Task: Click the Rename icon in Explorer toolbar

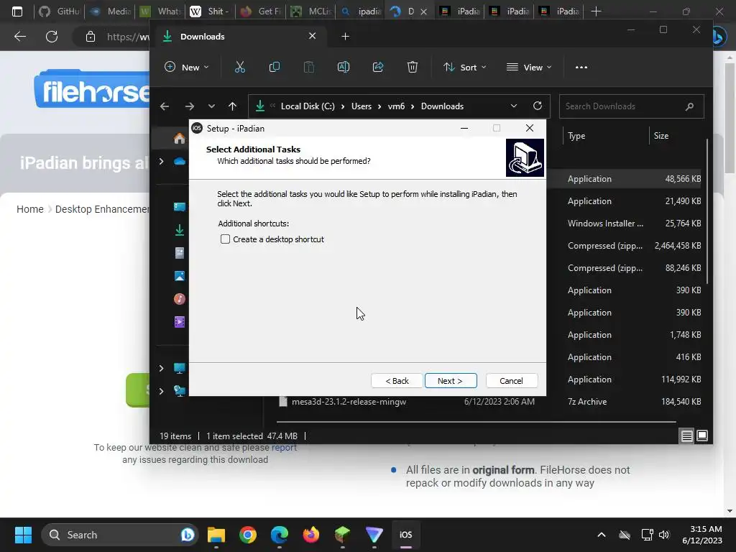Action: click(344, 67)
